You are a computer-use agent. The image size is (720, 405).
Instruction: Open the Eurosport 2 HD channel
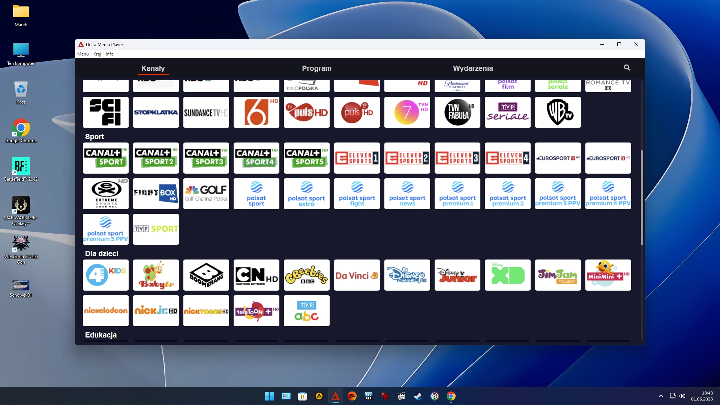coord(608,158)
